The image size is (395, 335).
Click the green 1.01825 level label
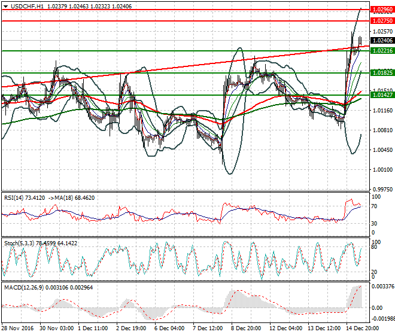pos(382,73)
